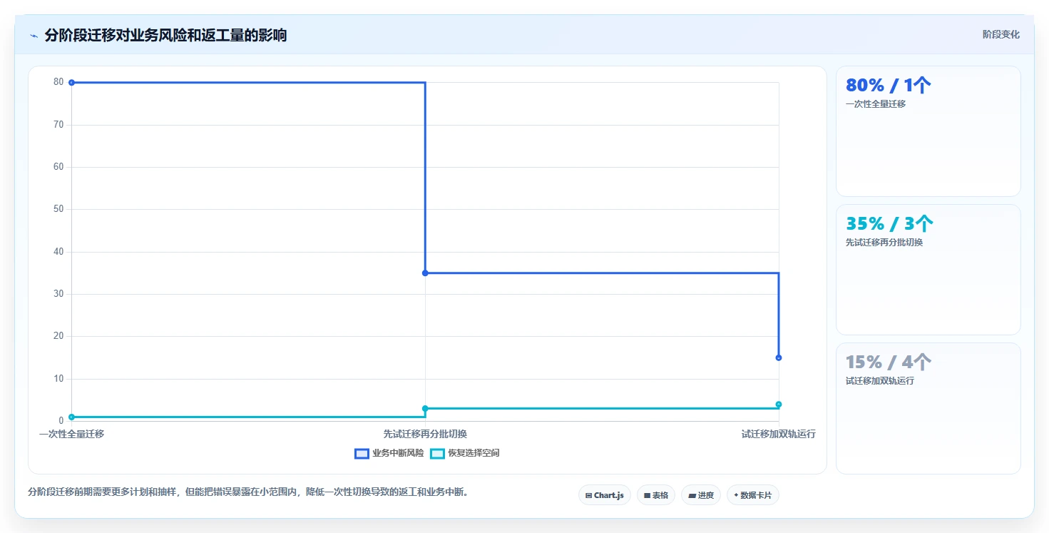Image resolution: width=1049 pixels, height=533 pixels.
Task: Click the cyan point above 先试迁移再分批切换
Action: tap(425, 409)
